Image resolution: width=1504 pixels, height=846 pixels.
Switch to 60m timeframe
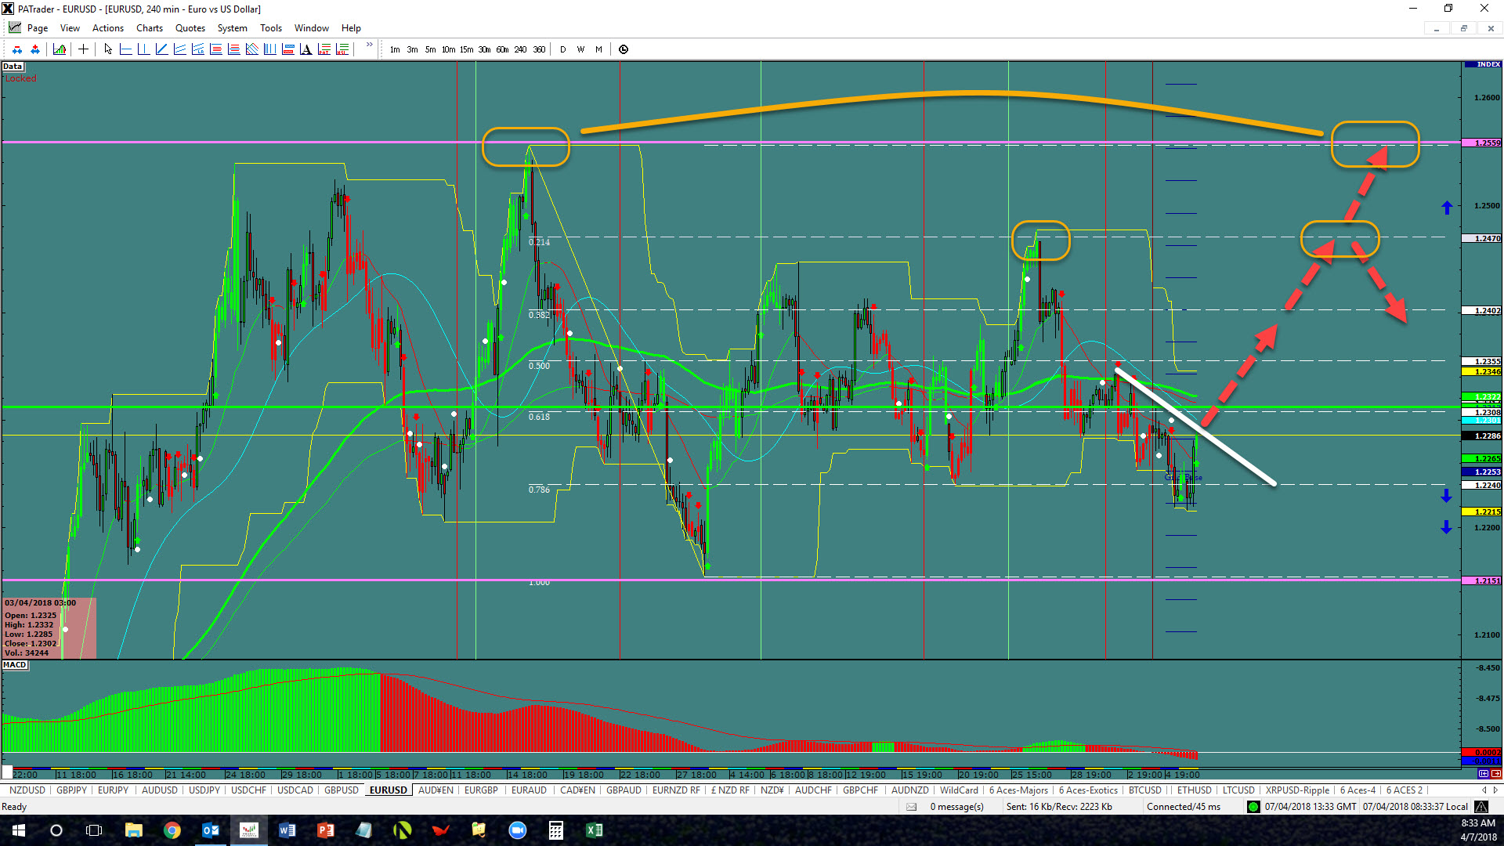pyautogui.click(x=502, y=49)
